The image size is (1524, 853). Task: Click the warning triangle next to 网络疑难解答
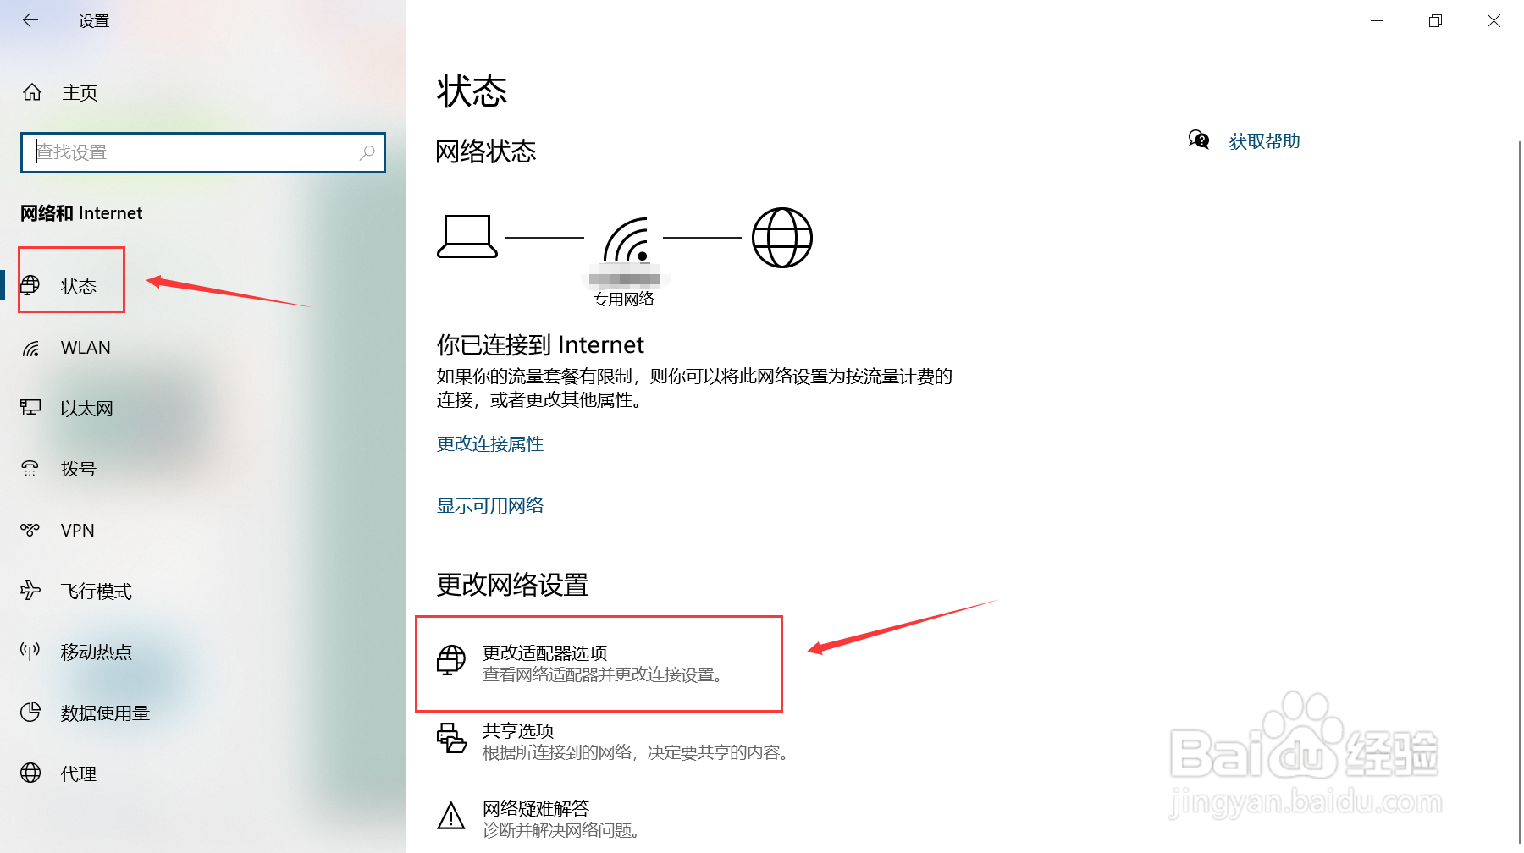452,817
